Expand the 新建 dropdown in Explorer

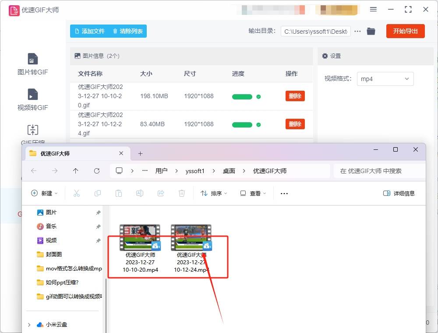click(44, 193)
